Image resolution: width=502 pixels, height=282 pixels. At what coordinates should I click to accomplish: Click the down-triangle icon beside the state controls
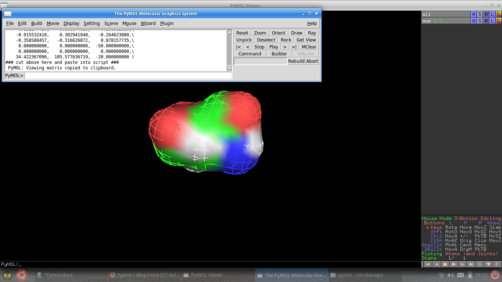(489, 264)
